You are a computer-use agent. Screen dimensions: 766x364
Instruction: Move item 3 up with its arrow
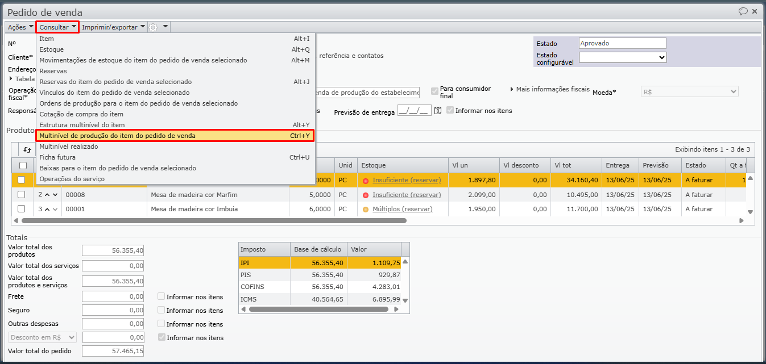(47, 209)
